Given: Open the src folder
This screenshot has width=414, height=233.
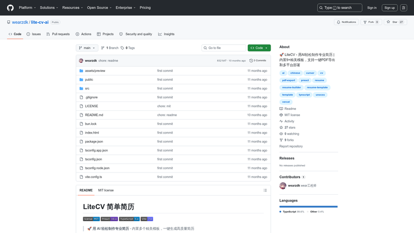Looking at the screenshot, I should pyautogui.click(x=87, y=89).
